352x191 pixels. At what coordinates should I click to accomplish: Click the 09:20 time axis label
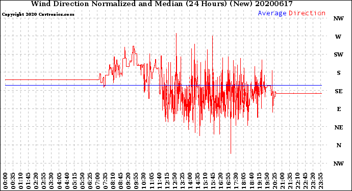point(129,181)
